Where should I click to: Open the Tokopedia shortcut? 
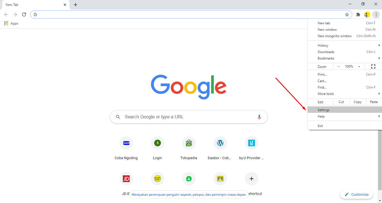(189, 148)
